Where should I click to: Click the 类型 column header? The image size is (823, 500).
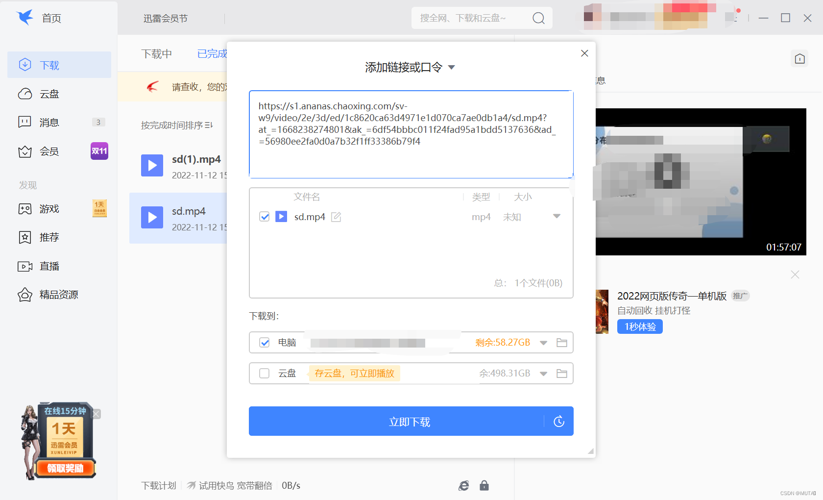(481, 197)
